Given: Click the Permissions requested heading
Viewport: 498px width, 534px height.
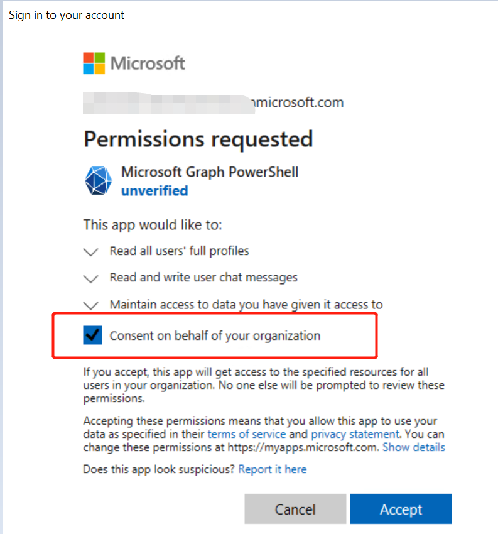Looking at the screenshot, I should 198,139.
